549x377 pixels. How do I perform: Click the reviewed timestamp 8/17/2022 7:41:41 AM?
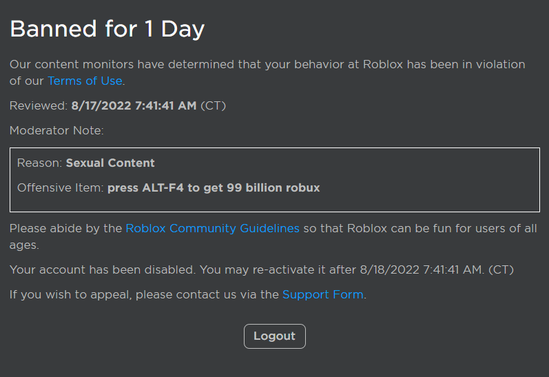134,106
